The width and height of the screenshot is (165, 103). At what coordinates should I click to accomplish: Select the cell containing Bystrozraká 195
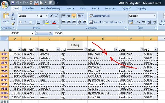pyautogui.click(x=103, y=80)
